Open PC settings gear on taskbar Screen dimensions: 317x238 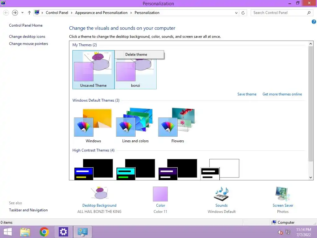[63, 232]
